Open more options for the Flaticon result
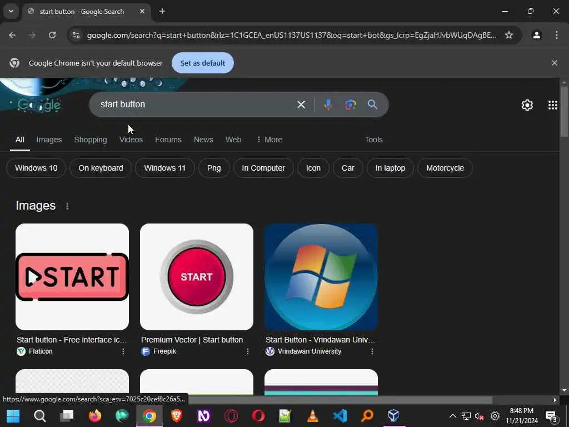 [x=123, y=351]
